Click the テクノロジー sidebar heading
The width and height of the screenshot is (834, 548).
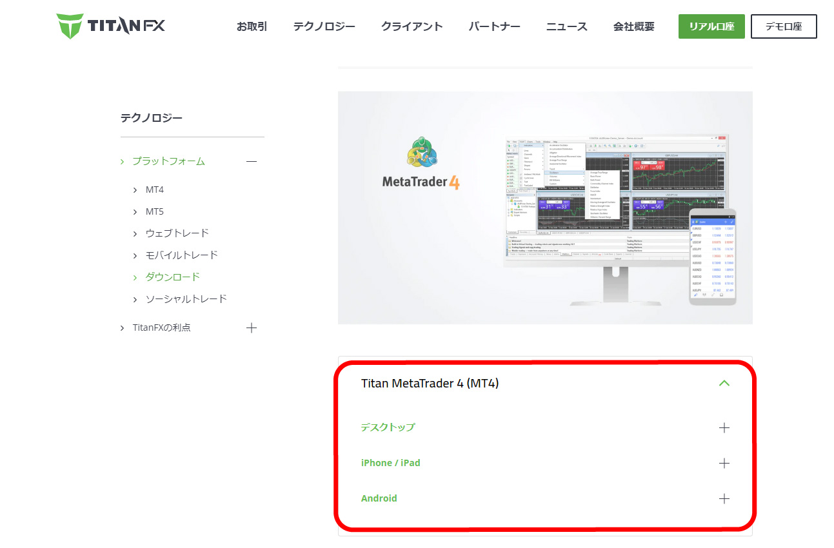tap(152, 118)
